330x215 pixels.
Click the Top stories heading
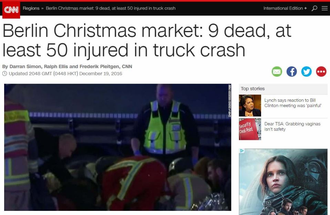pyautogui.click(x=252, y=89)
